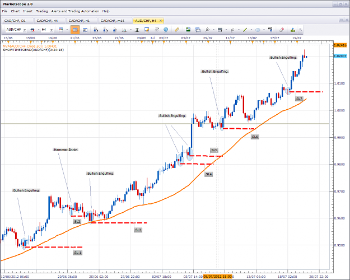The image size is (350, 280).
Task: Click the cursor pointer mode icon
Action: pos(115,30)
